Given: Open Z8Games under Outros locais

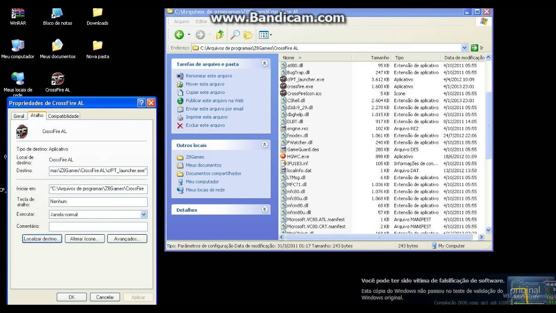Looking at the screenshot, I should coord(195,157).
